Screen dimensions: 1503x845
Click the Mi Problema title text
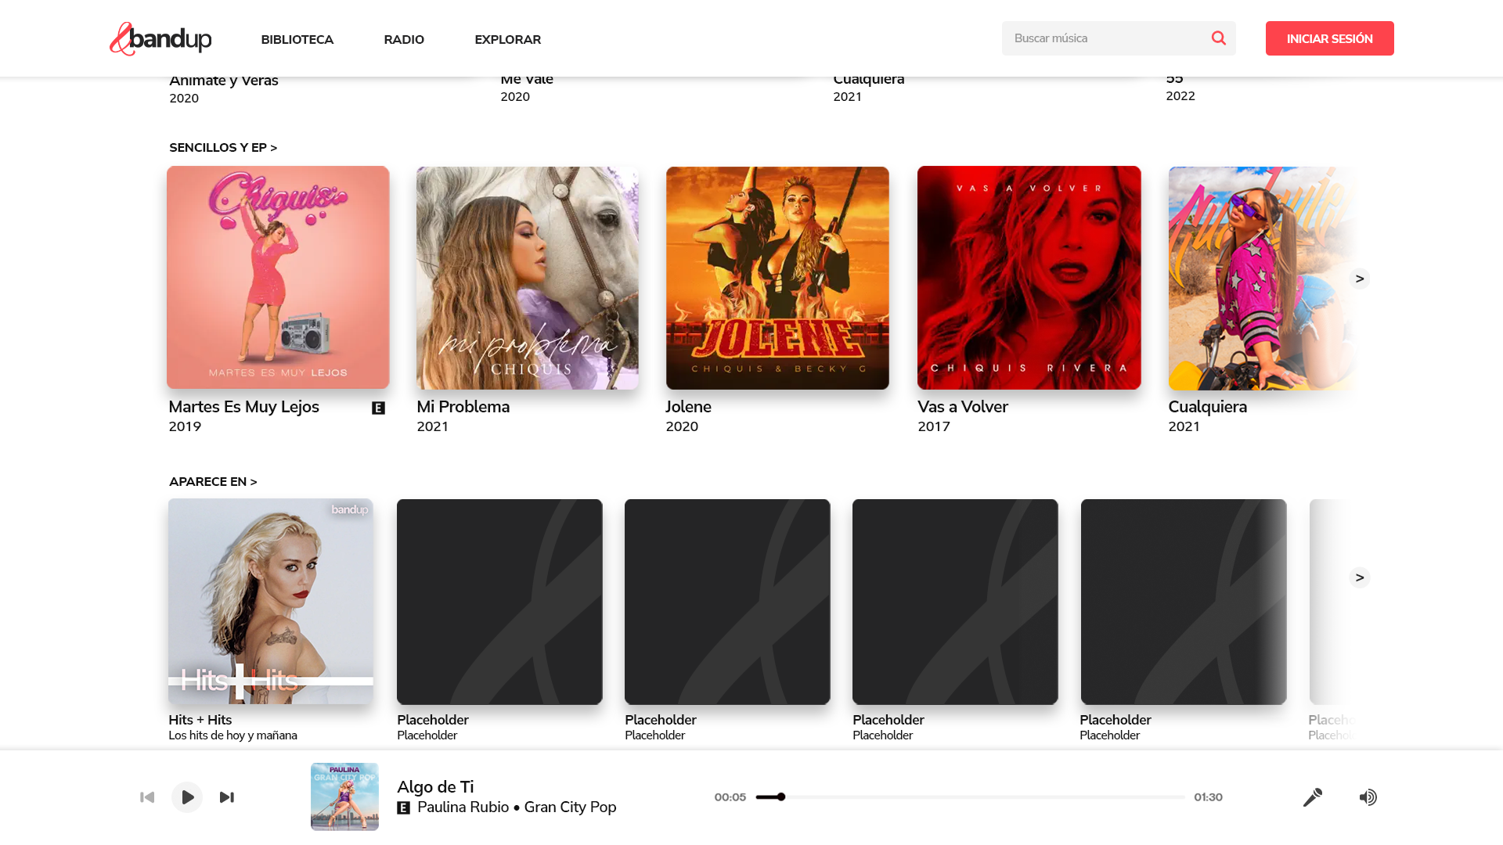463,408
